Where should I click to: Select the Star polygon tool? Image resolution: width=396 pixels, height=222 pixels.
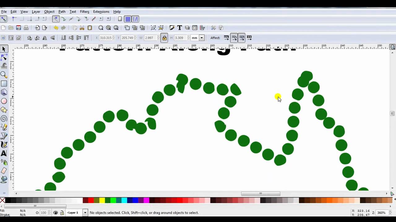point(4,110)
